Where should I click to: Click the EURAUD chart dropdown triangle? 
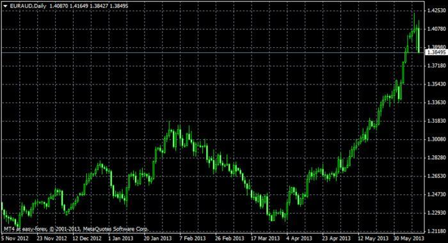(x=5, y=6)
